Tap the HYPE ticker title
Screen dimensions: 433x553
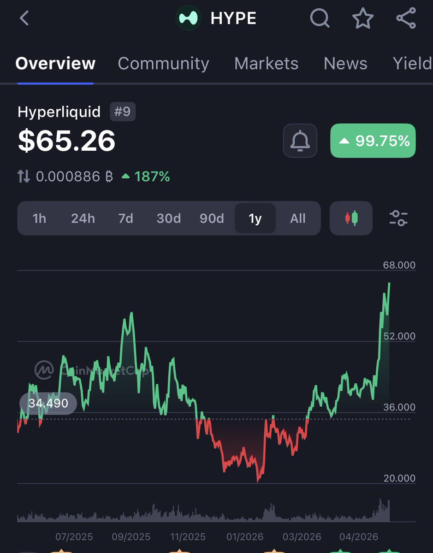click(x=233, y=18)
